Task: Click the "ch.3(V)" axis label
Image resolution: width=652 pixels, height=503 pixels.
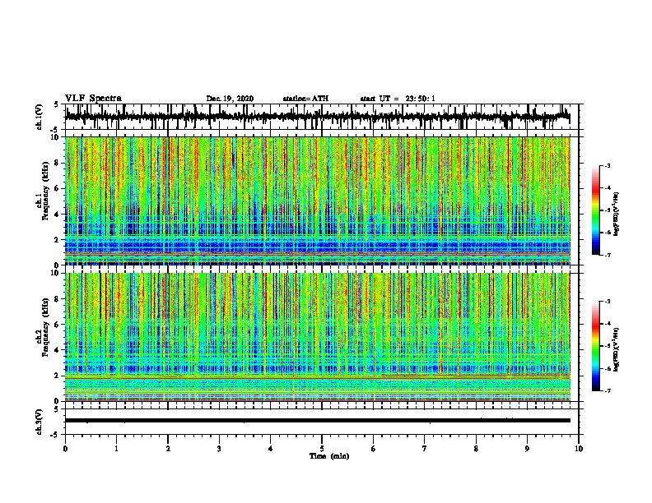Action: pyautogui.click(x=40, y=422)
